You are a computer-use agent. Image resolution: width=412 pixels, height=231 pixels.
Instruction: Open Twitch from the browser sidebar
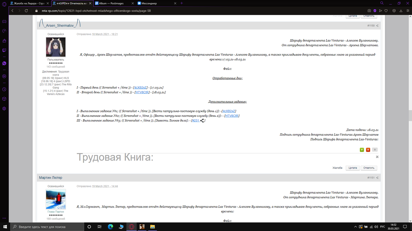(4, 50)
